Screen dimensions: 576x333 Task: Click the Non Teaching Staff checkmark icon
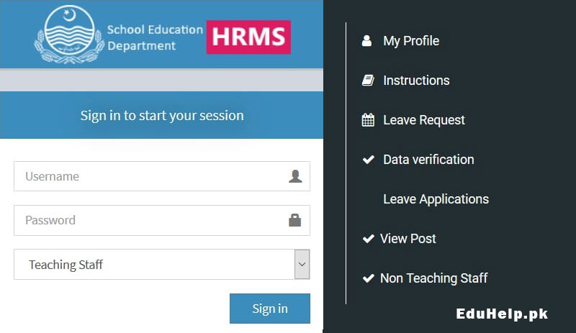tap(368, 278)
